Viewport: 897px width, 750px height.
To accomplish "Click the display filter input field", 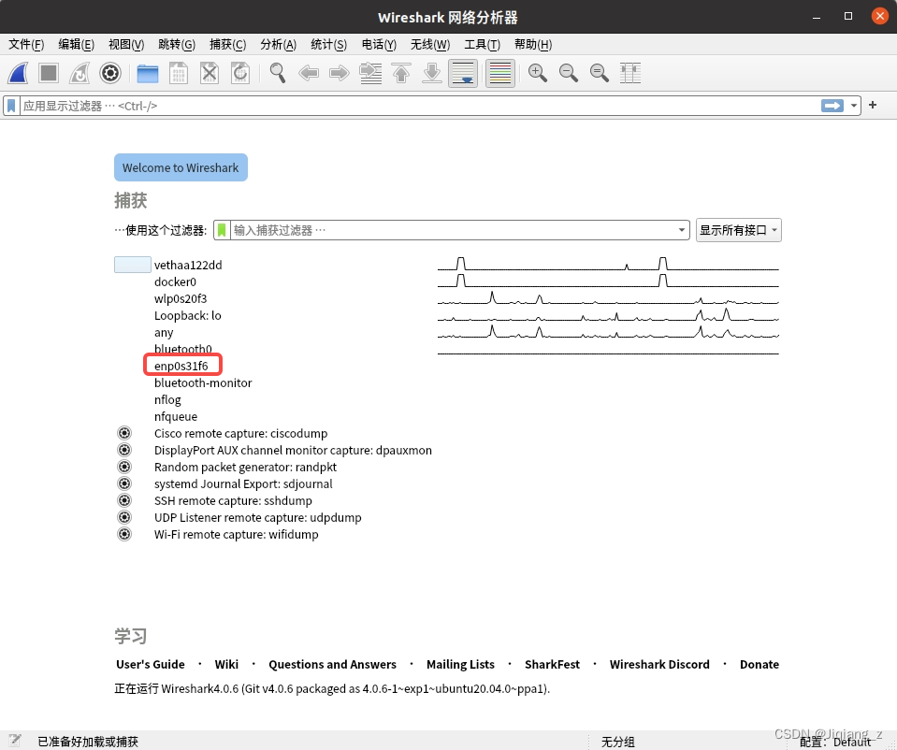I will coord(412,106).
